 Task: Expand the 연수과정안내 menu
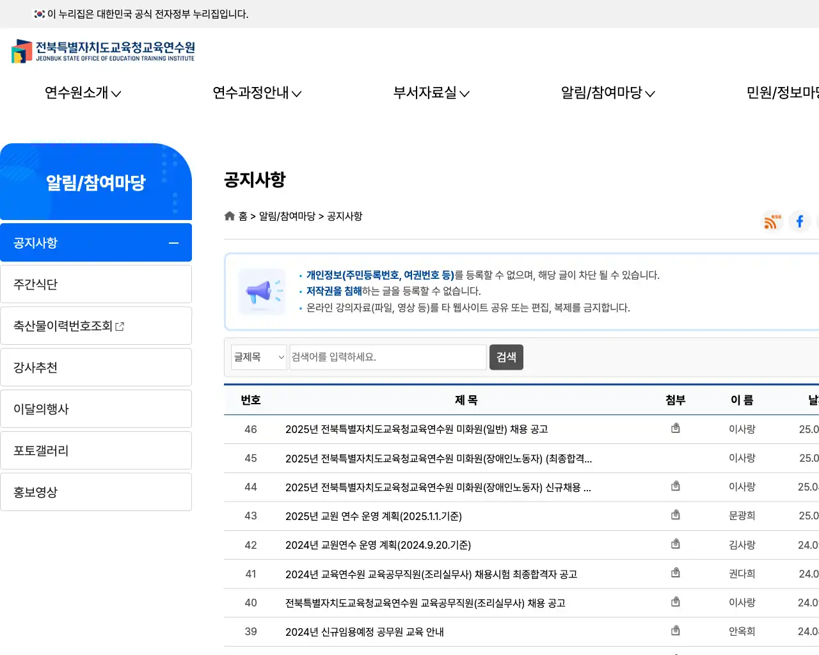pyautogui.click(x=257, y=93)
